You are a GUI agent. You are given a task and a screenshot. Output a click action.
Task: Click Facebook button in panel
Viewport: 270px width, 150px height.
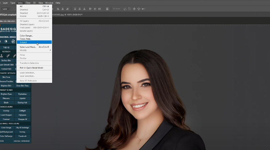(x=23, y=136)
